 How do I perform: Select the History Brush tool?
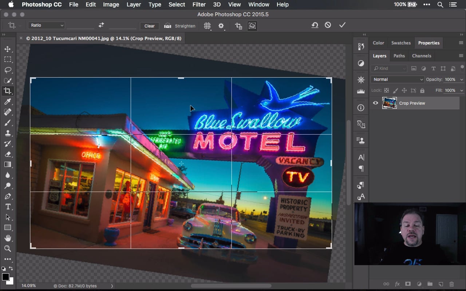(x=8, y=144)
